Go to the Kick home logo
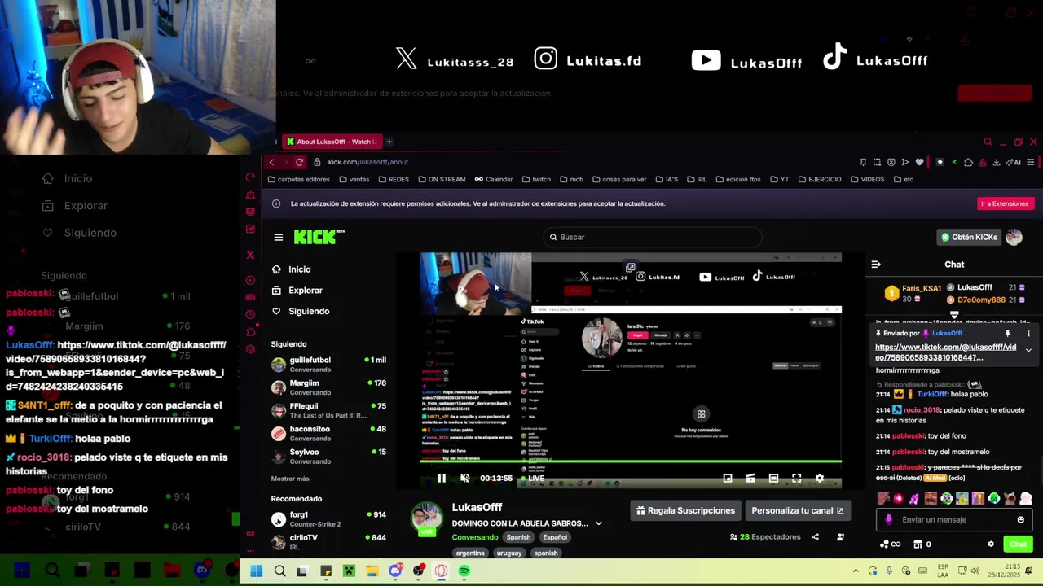Viewport: 1043px width, 586px height. click(x=319, y=237)
